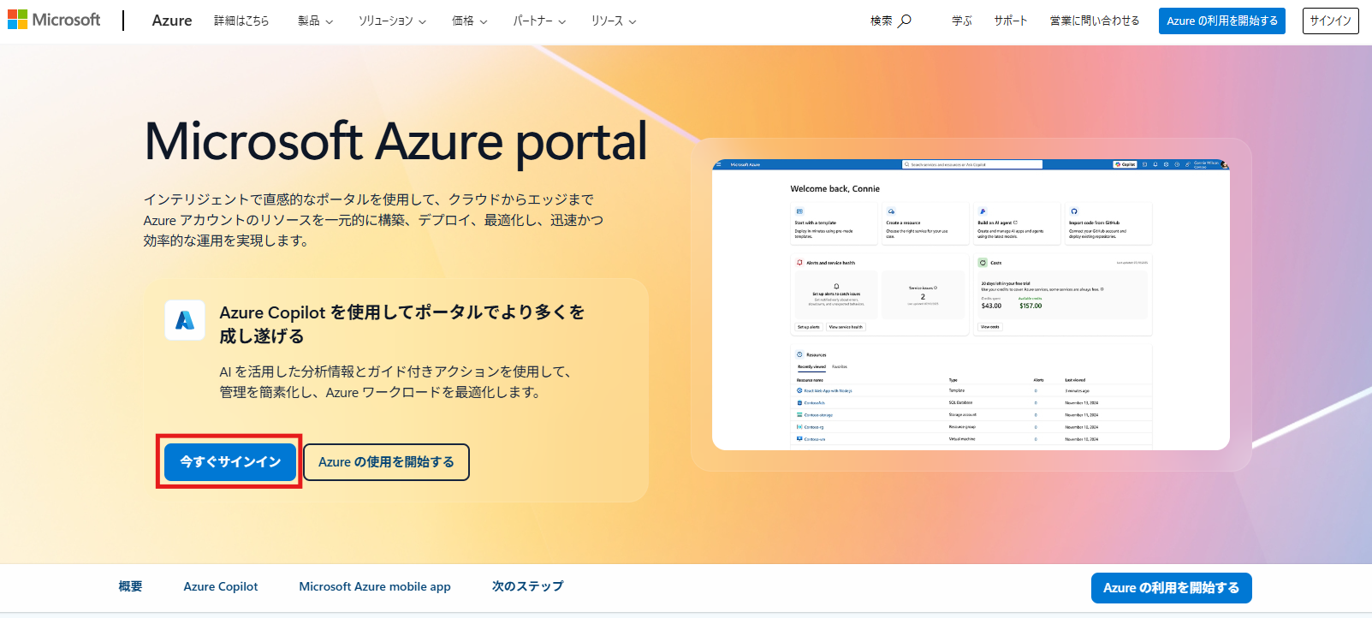Expand the ソリューション dropdown menu
The width and height of the screenshot is (1372, 618).
click(392, 21)
